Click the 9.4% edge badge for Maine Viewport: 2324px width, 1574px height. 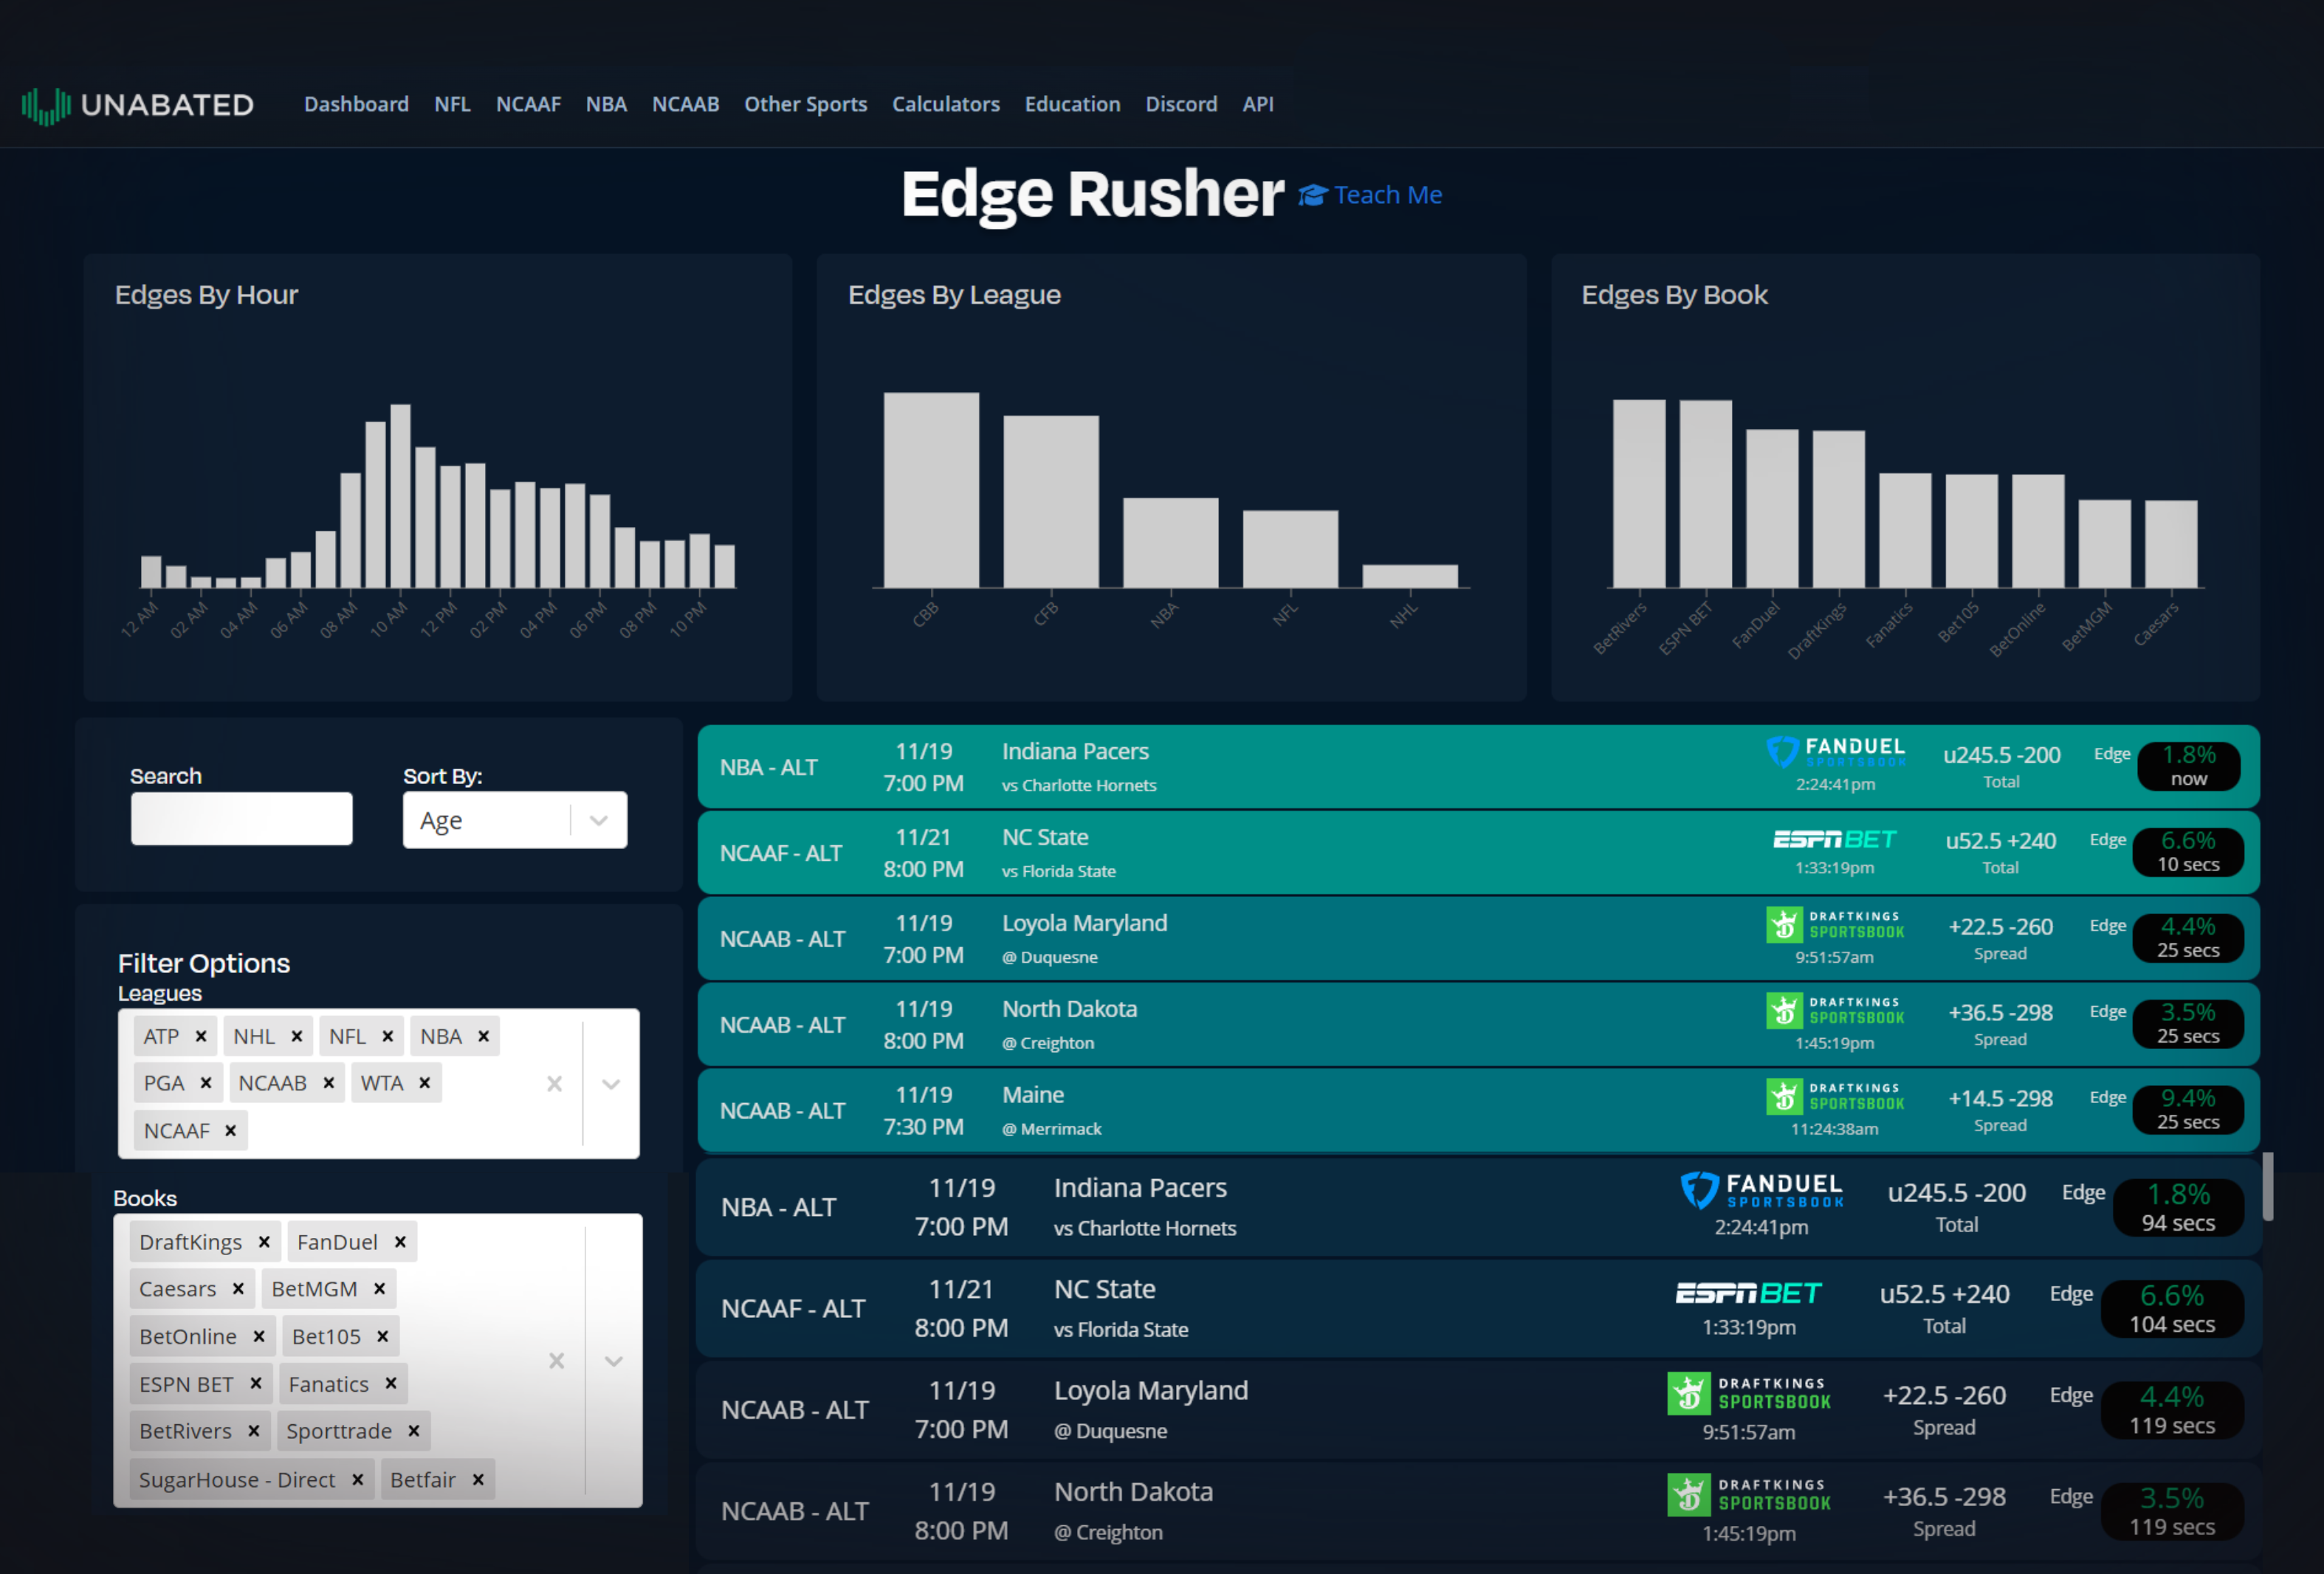point(2188,1110)
